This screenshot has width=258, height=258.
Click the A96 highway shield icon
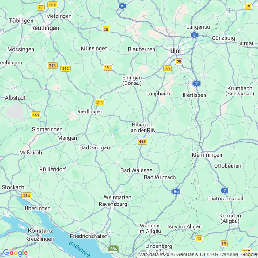(176, 191)
